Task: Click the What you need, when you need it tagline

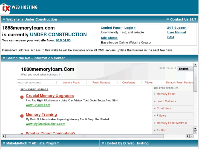Action: [41, 75]
